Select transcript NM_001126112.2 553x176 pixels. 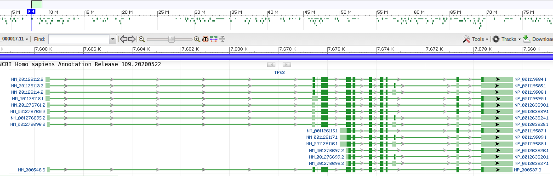pyautogui.click(x=27, y=79)
